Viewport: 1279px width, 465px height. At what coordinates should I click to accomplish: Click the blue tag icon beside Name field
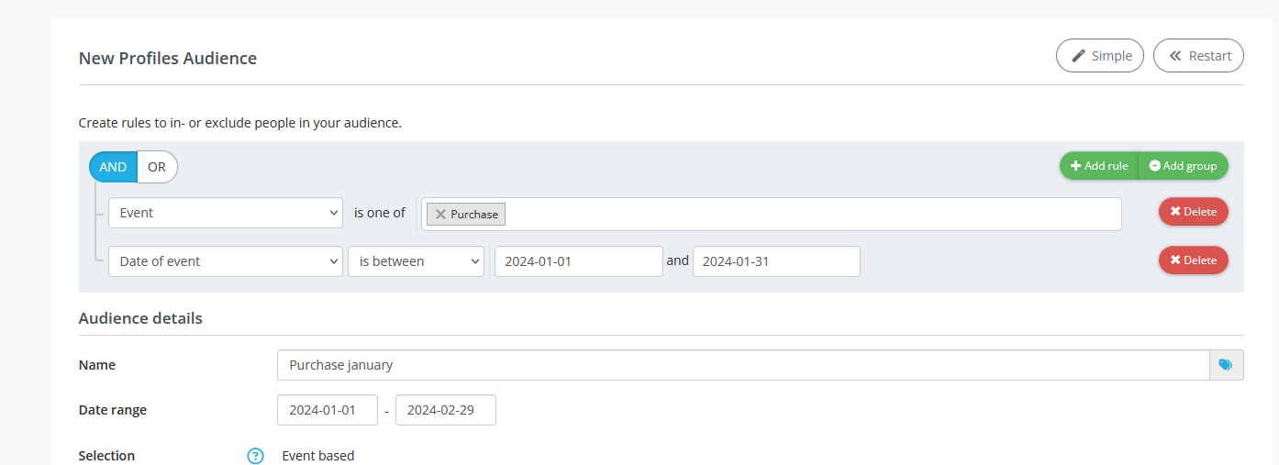click(1227, 365)
